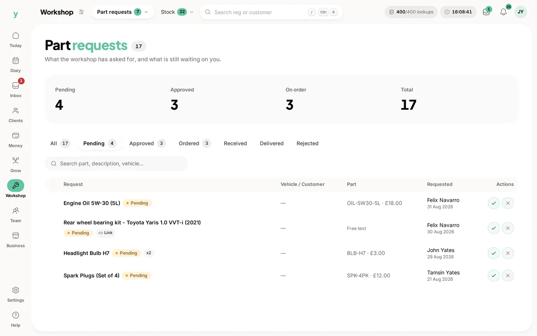Switch to the Approved tab
Viewport: 537px width, 336px height.
tap(147, 143)
